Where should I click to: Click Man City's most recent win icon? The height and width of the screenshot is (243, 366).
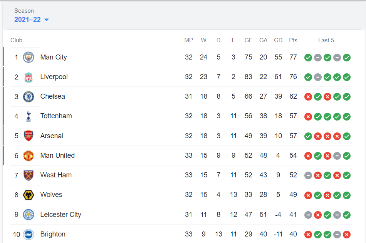pyautogui.click(x=347, y=58)
